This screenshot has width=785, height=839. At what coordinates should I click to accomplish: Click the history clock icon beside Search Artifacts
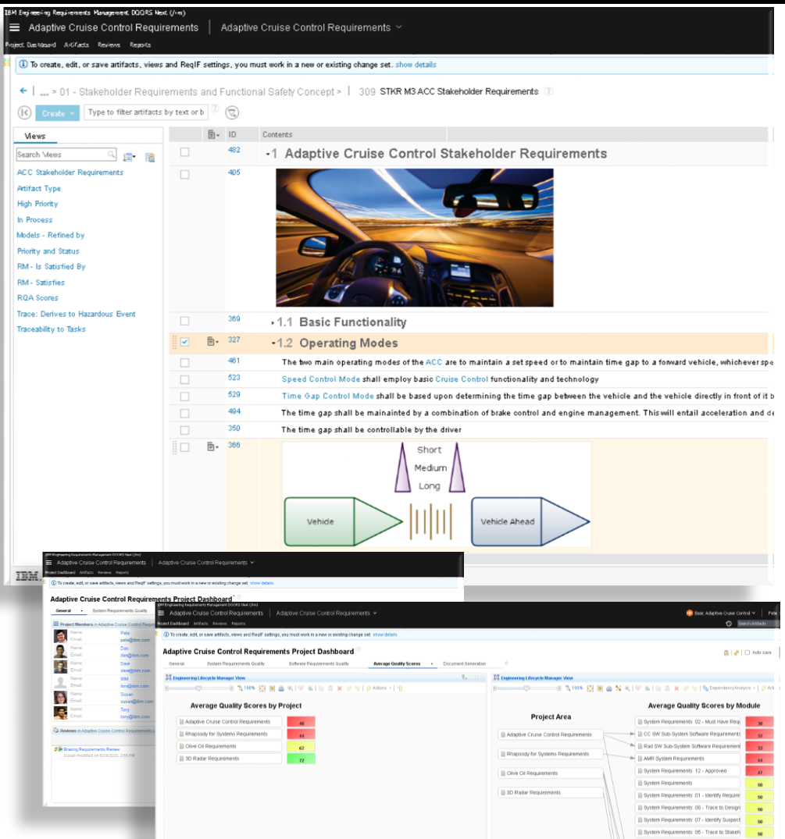729,624
